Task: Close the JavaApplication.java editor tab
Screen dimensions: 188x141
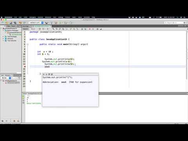Action: (51, 26)
